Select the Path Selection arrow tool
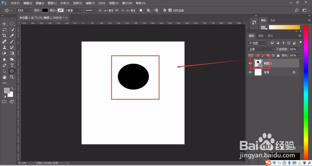The height and width of the screenshot is (166, 312). pos(4,71)
